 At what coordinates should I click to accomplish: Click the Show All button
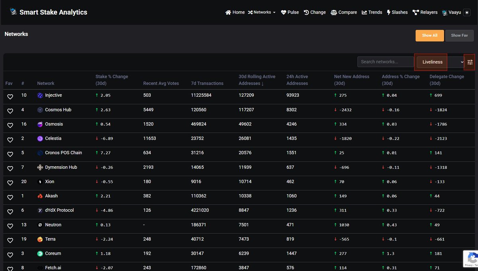(430, 35)
